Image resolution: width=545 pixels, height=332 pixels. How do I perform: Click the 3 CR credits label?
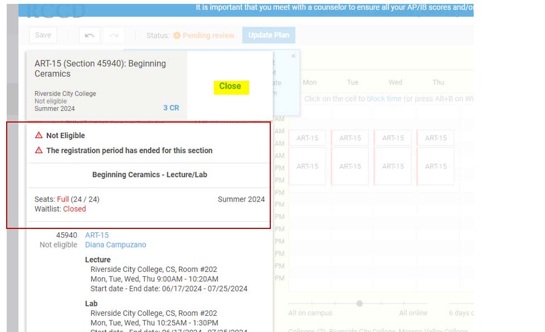(171, 108)
